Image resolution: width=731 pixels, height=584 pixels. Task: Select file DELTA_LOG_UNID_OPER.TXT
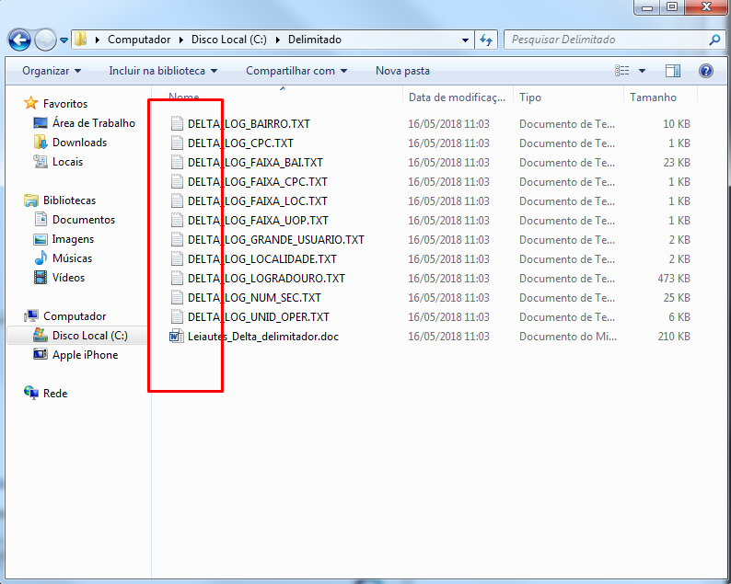[x=259, y=317]
